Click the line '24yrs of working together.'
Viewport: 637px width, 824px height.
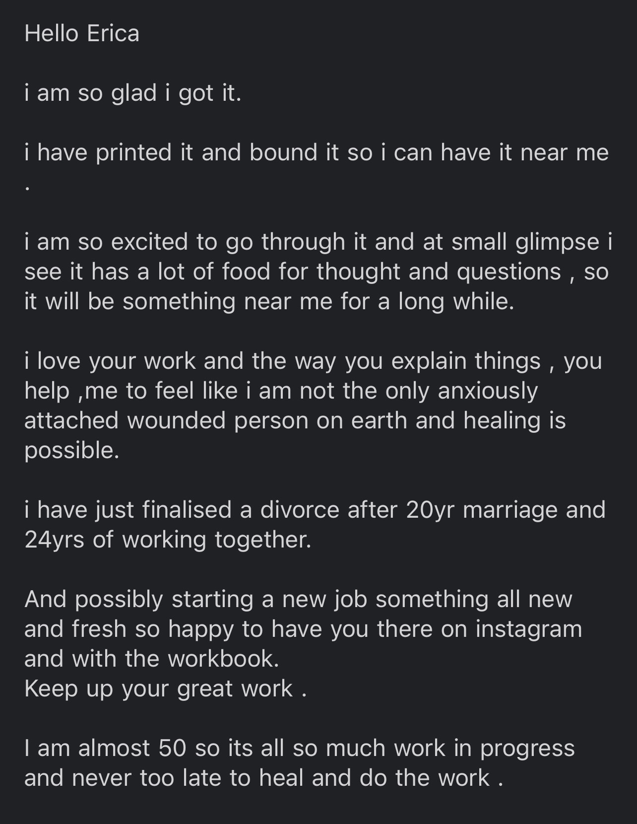tap(168, 540)
